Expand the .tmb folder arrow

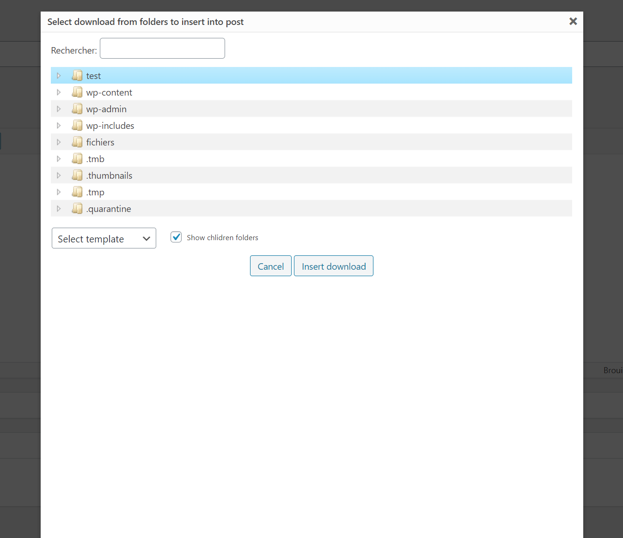59,158
